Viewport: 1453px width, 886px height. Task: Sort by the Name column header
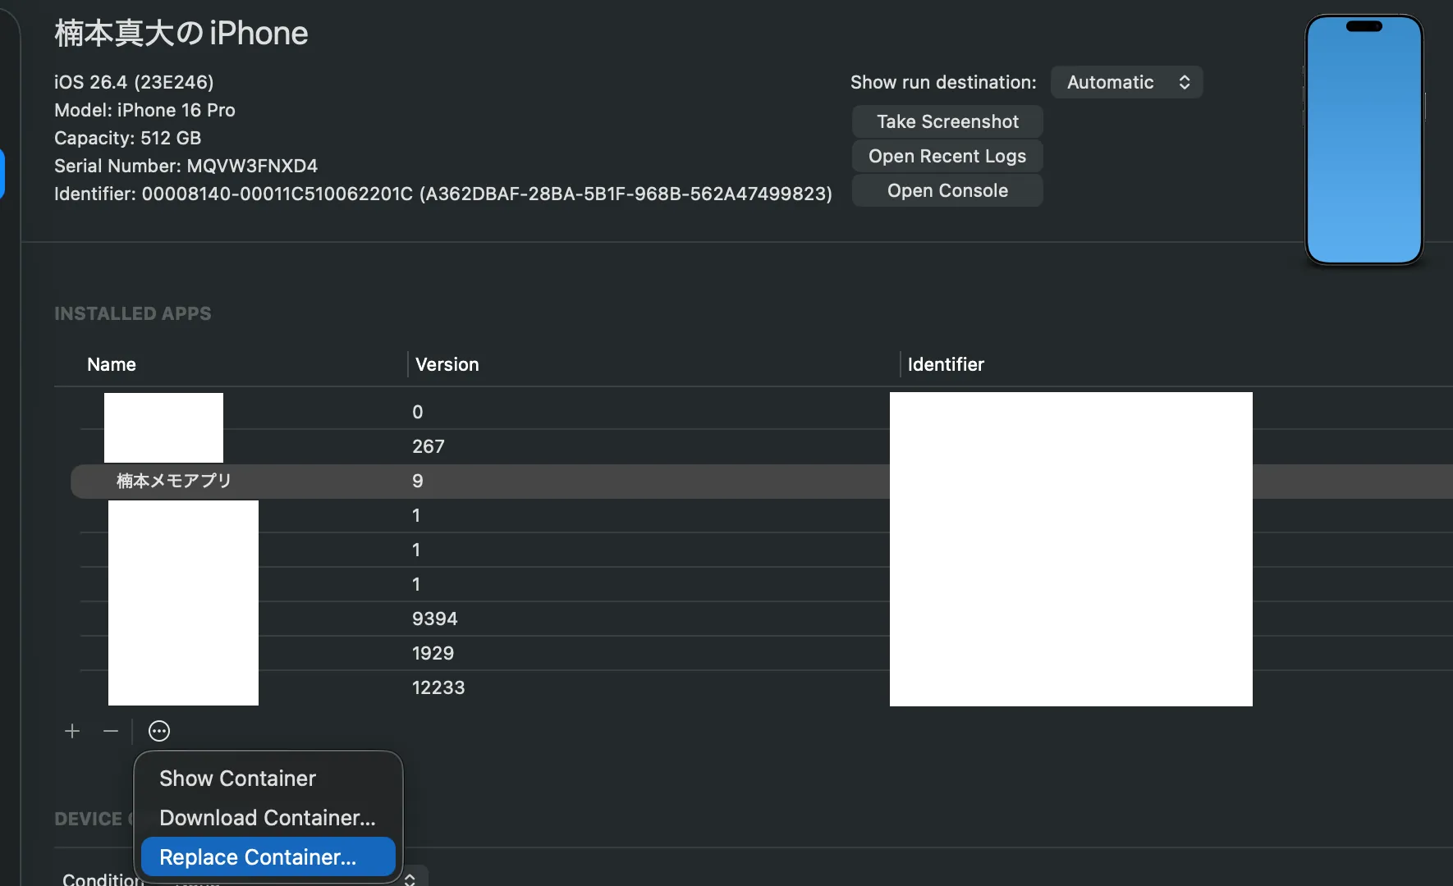click(x=112, y=364)
